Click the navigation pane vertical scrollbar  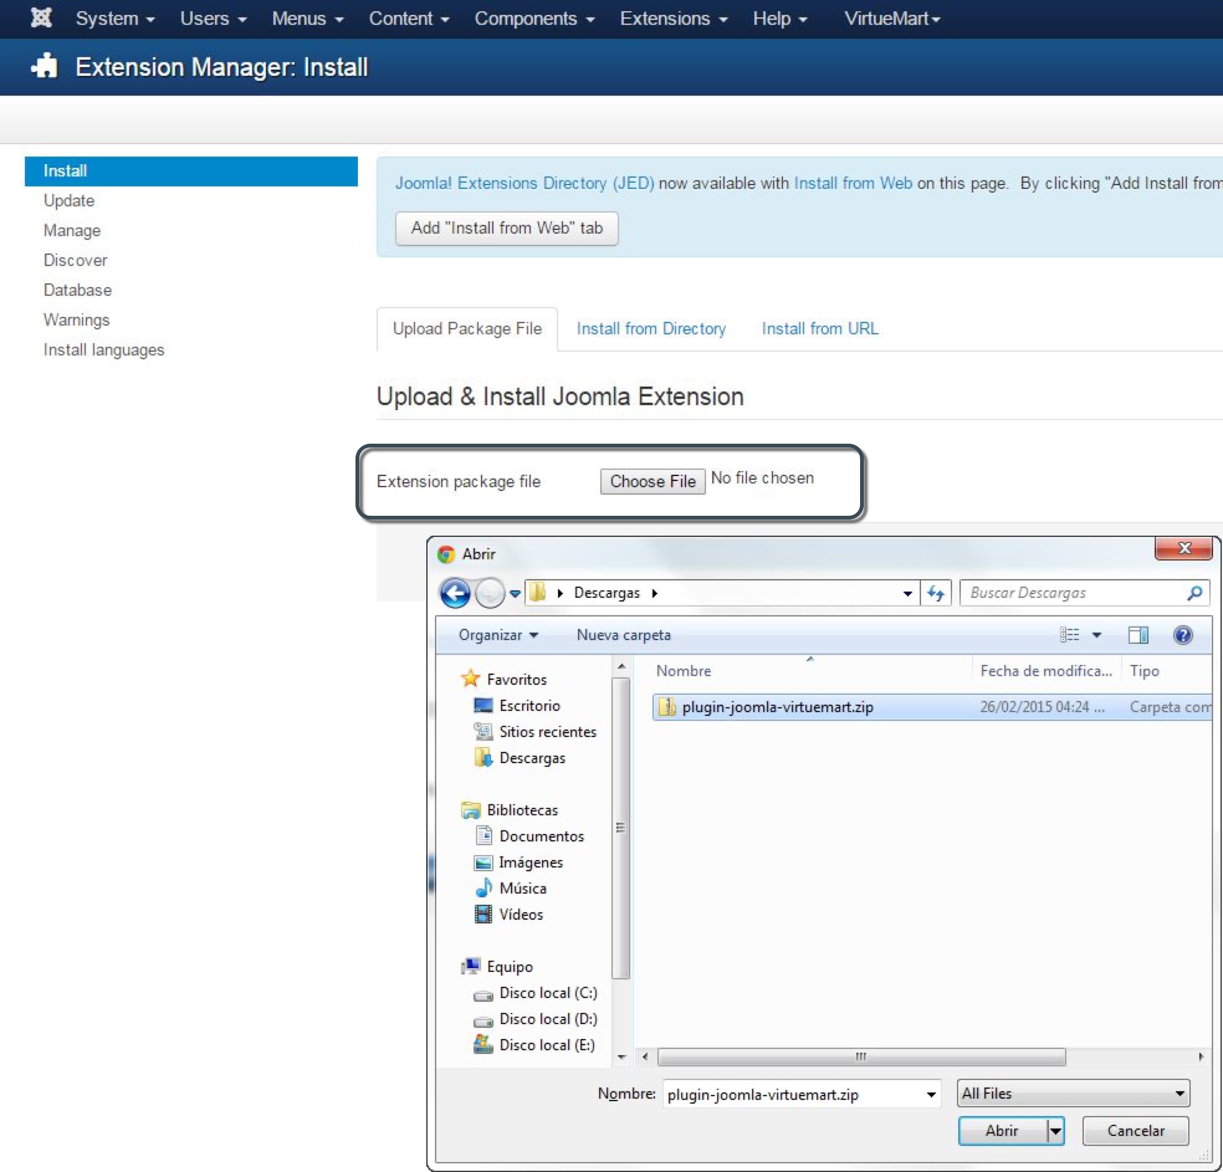coord(621,828)
